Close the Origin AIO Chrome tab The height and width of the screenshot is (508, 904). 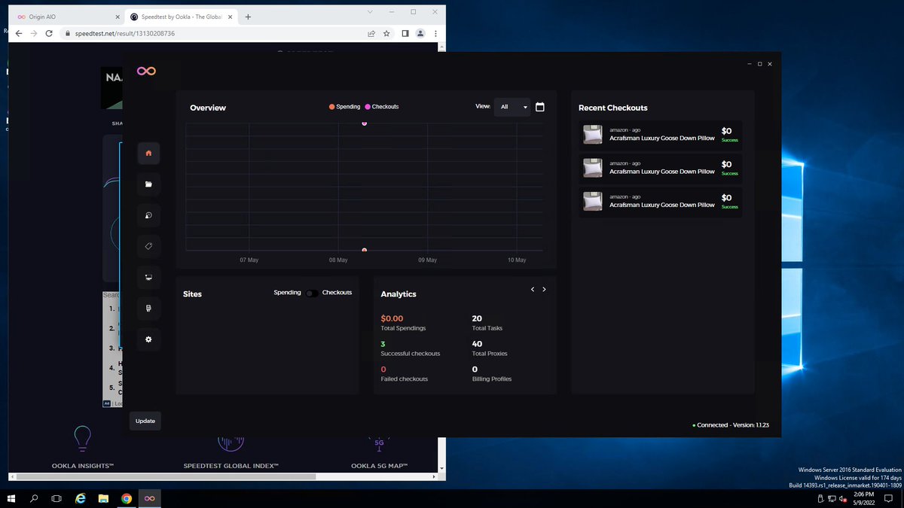coord(117,17)
